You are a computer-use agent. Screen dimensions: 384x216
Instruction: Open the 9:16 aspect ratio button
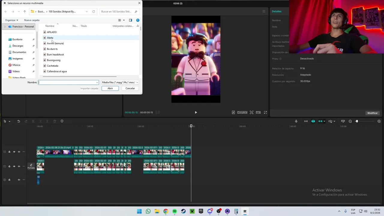click(258, 112)
